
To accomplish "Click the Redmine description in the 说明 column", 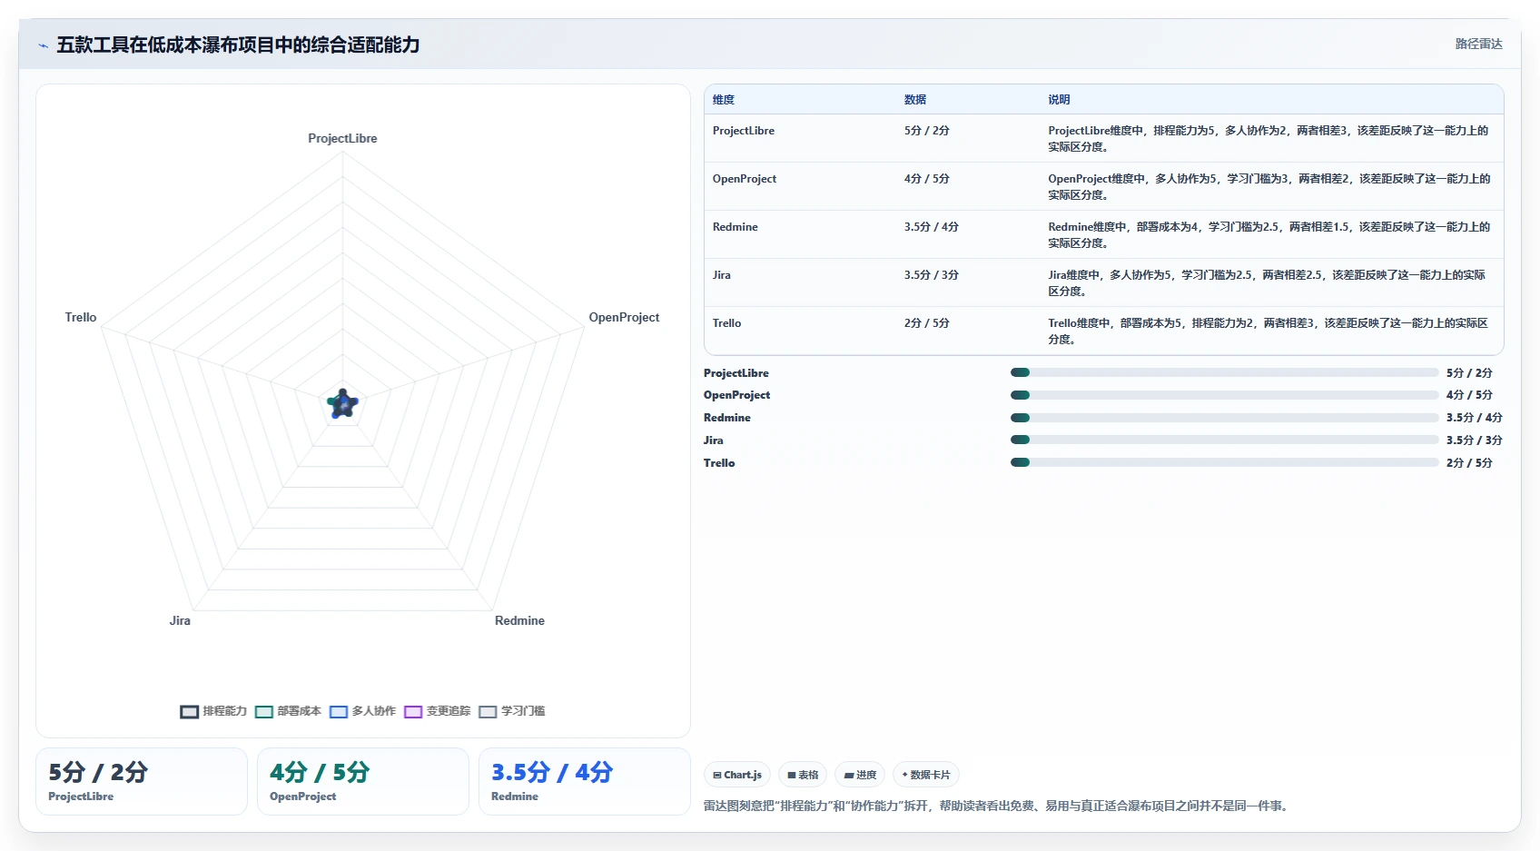I will coord(1269,235).
